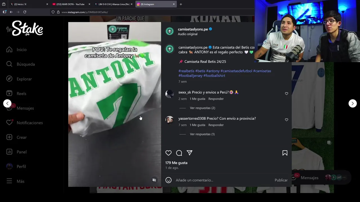Open the #realbetis hashtag link
Image resolution: width=360 pixels, height=202 pixels.
[186, 71]
